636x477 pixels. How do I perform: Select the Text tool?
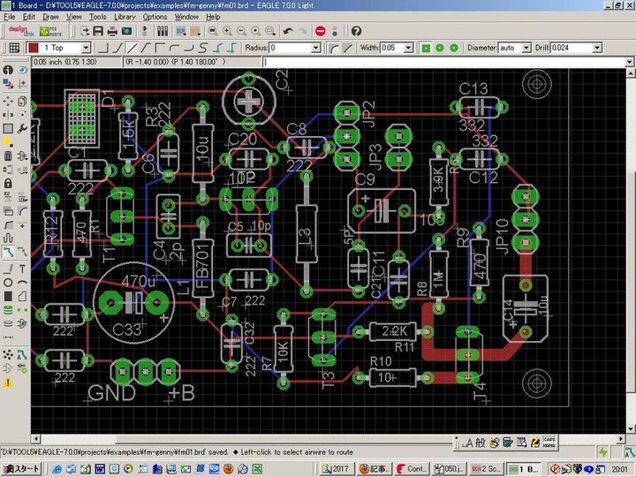pyautogui.click(x=21, y=268)
